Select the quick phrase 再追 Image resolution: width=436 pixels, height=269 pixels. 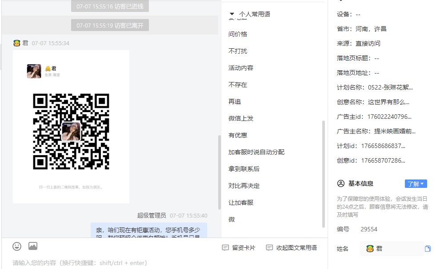[x=235, y=102]
